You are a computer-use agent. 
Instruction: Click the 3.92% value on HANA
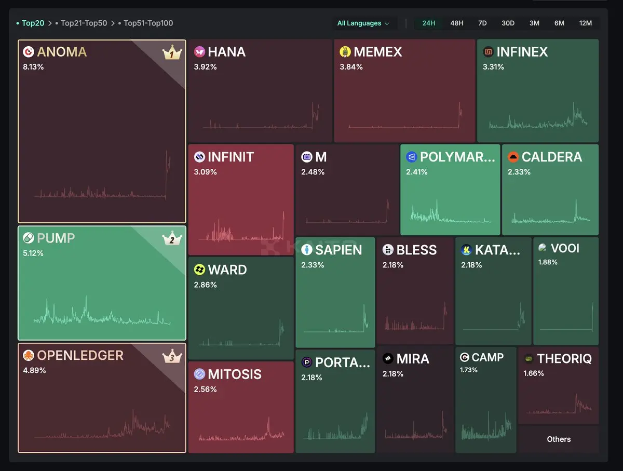205,67
